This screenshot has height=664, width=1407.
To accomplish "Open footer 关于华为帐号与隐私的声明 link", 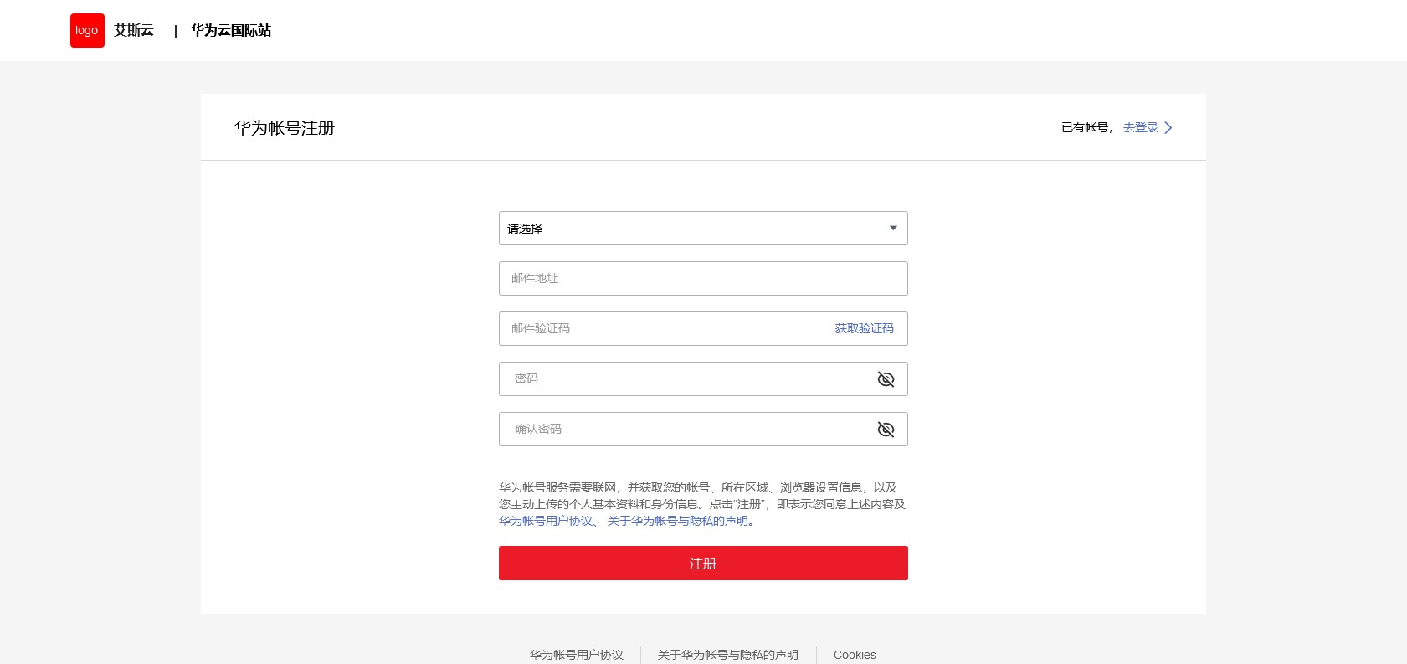I will click(x=728, y=655).
